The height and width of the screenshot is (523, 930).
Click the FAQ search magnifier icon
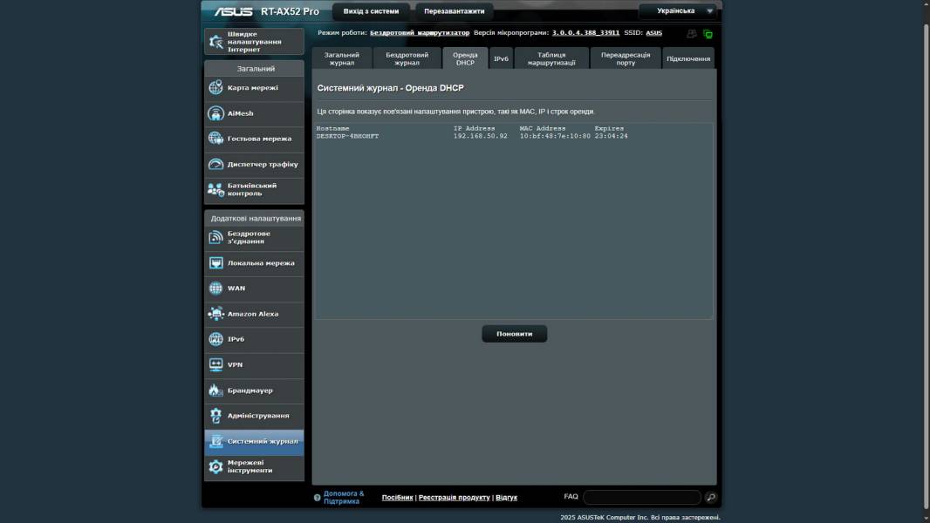(x=711, y=498)
